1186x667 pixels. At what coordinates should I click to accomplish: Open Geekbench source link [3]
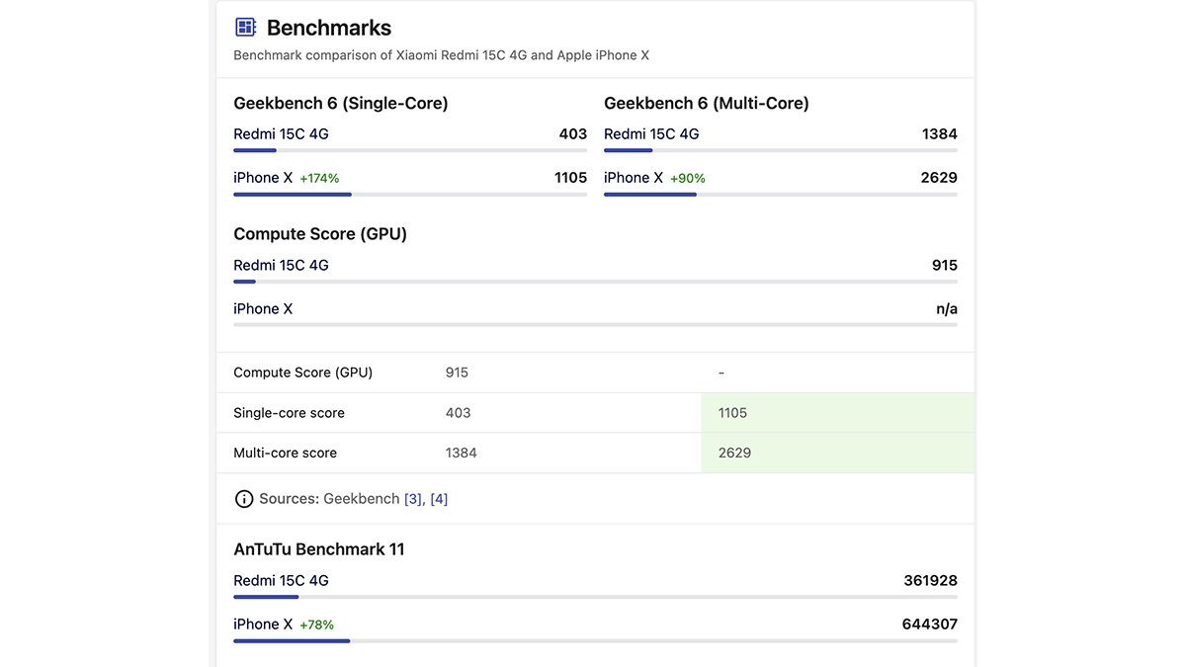point(412,498)
